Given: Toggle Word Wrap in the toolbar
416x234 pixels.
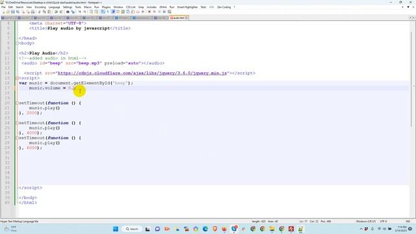Looking at the screenshot, I should click(x=103, y=12).
